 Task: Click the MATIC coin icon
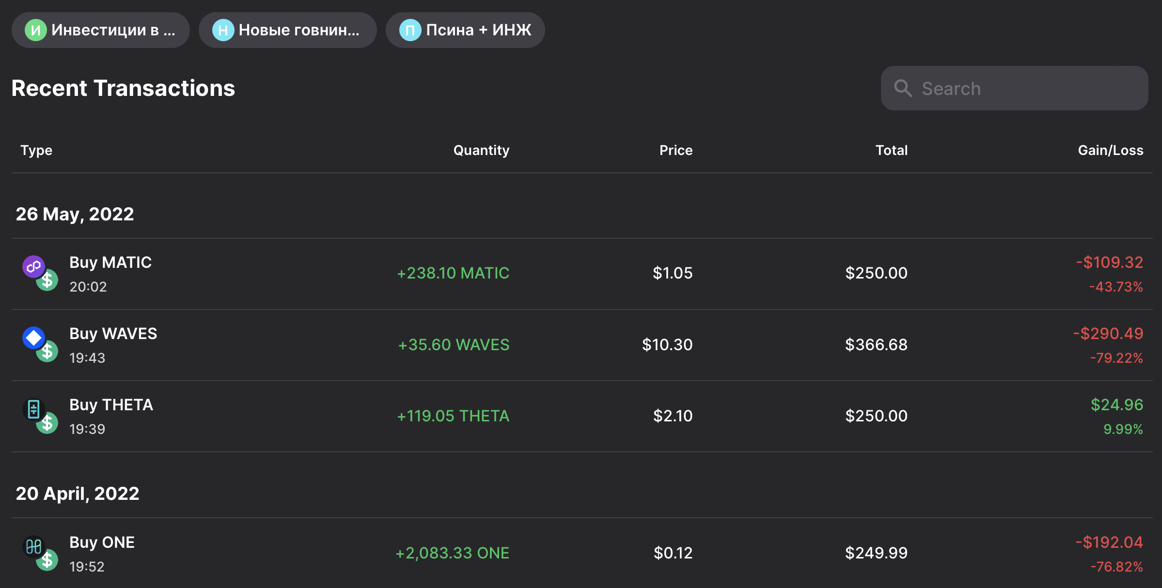[x=34, y=266]
